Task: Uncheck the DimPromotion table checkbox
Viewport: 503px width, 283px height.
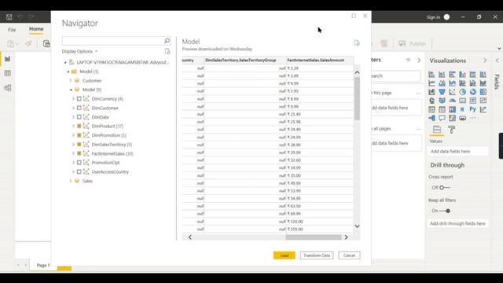Action: click(x=79, y=135)
